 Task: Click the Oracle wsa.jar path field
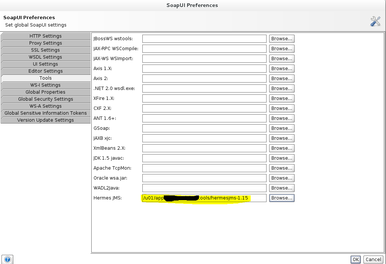(204, 178)
